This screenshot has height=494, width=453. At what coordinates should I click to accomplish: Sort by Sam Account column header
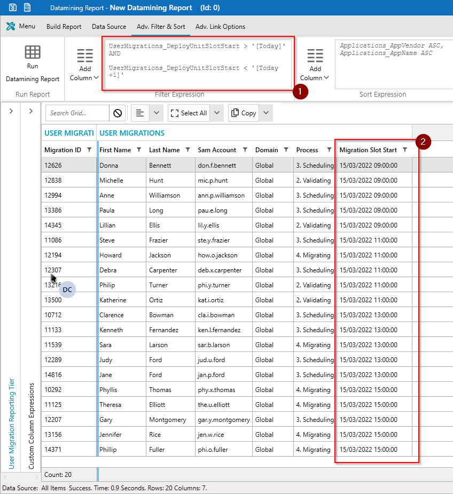(217, 150)
